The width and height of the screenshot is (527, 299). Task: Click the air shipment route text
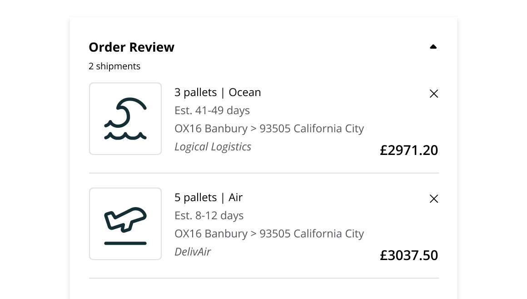click(269, 234)
